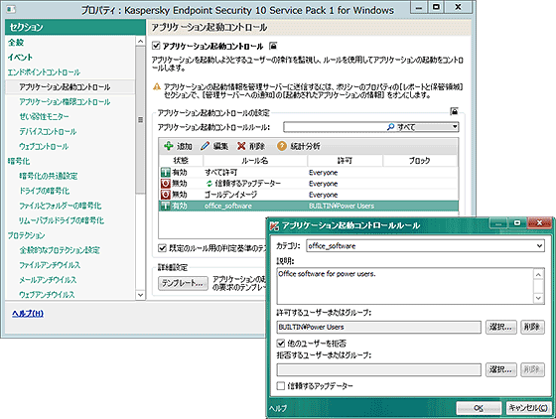Select 全般的なプロテクション設定 section

(x=60, y=250)
